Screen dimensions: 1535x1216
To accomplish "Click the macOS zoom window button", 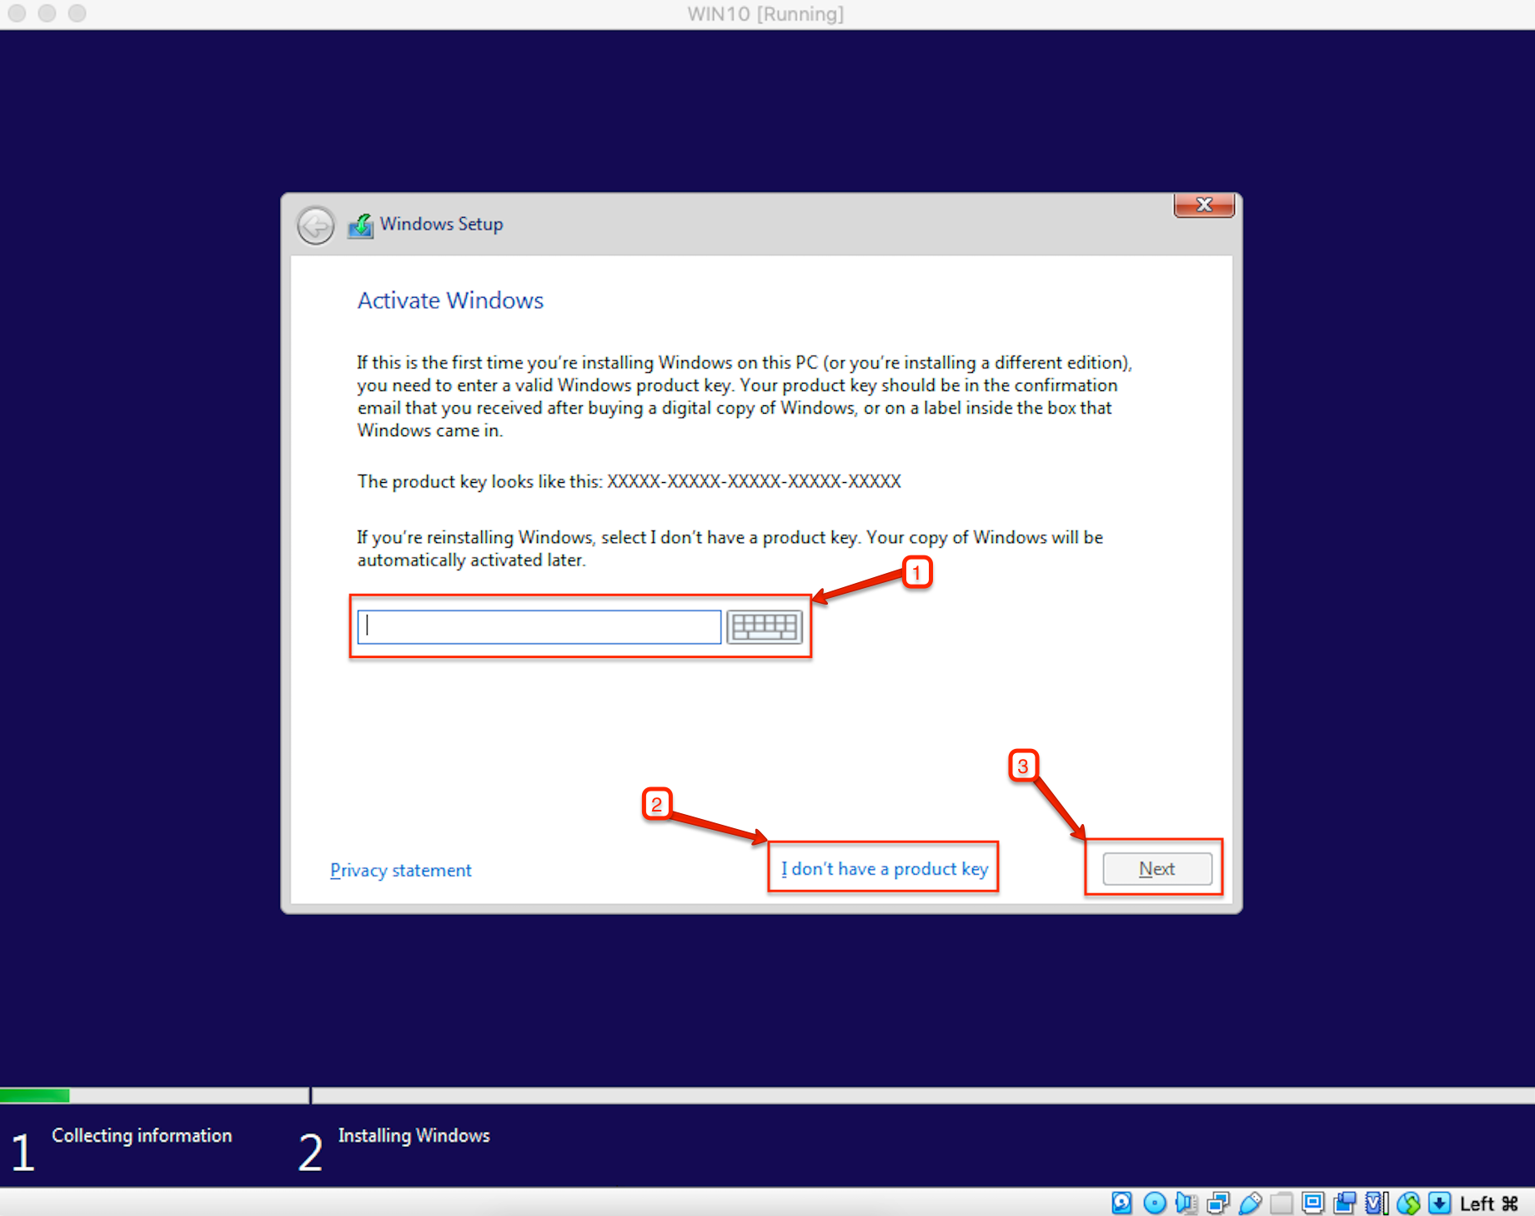I will coord(78,13).
